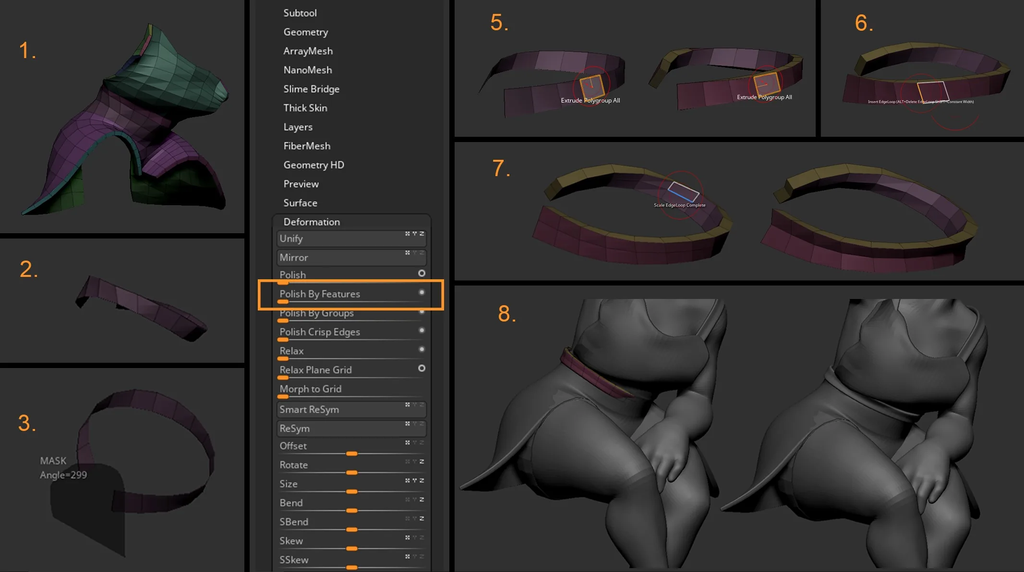1024x572 pixels.
Task: Toggle the Z axis on Rotate
Action: click(422, 462)
